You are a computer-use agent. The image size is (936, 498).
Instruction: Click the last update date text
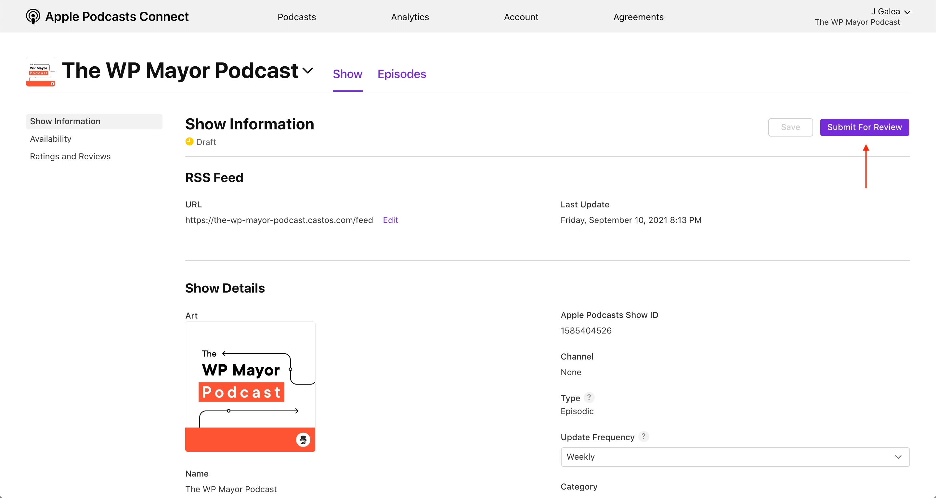pyautogui.click(x=631, y=220)
